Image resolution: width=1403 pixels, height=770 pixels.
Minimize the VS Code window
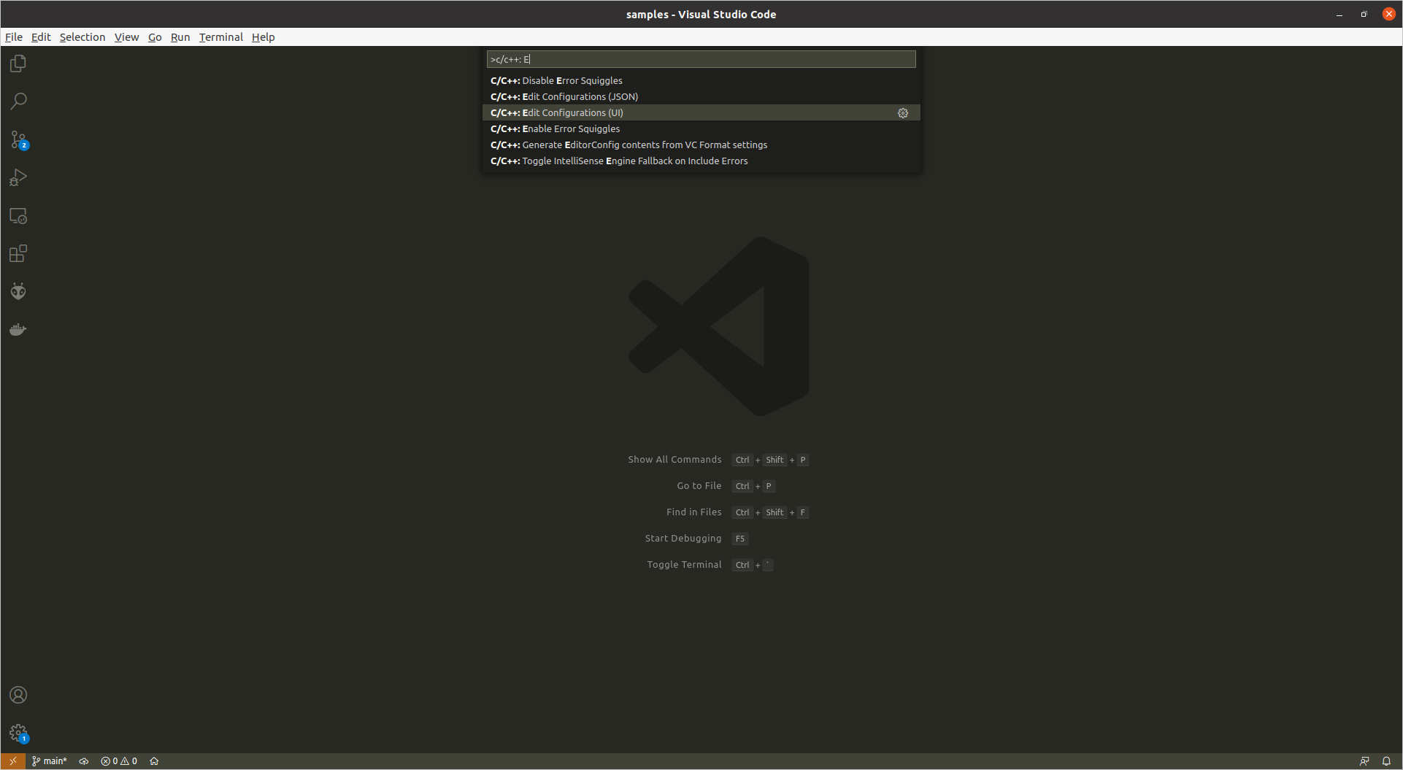(x=1339, y=15)
